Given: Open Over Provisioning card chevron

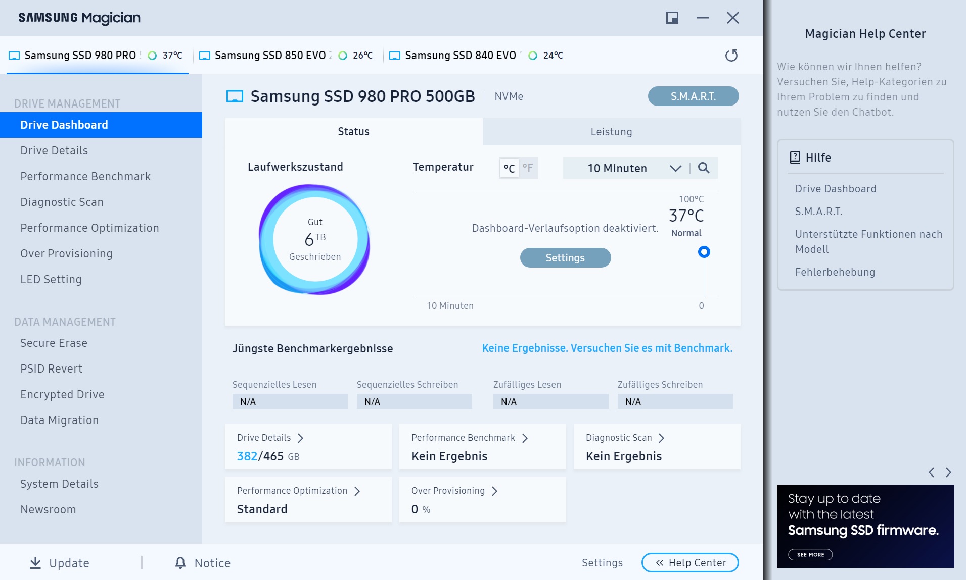Looking at the screenshot, I should tap(495, 491).
